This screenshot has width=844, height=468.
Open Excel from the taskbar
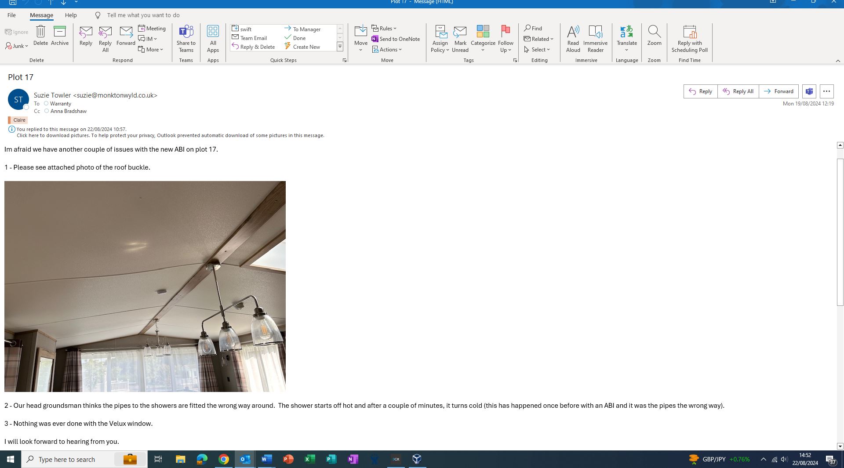(x=309, y=459)
